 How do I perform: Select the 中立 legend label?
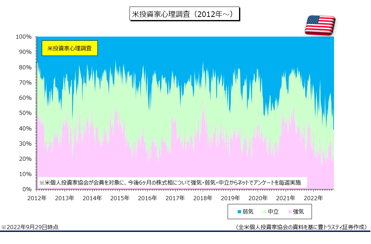click(273, 212)
